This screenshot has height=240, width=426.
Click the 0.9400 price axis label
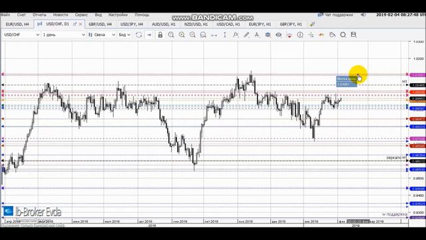coord(419,195)
